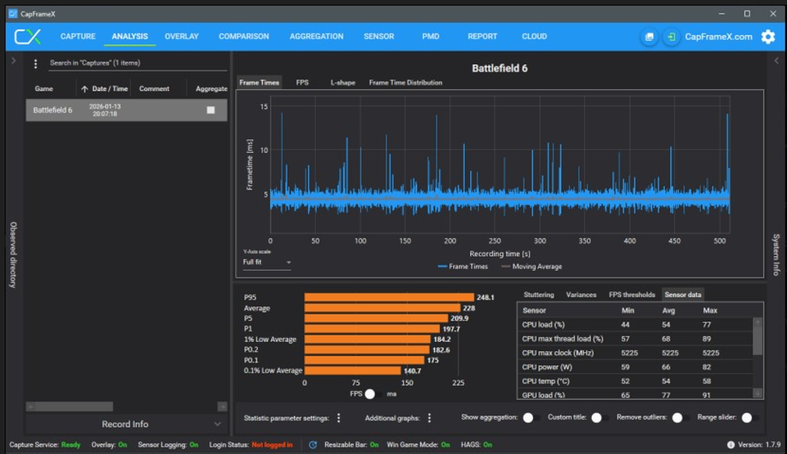Click the version info icon
Image resolution: width=787 pixels, height=454 pixels.
(x=731, y=445)
